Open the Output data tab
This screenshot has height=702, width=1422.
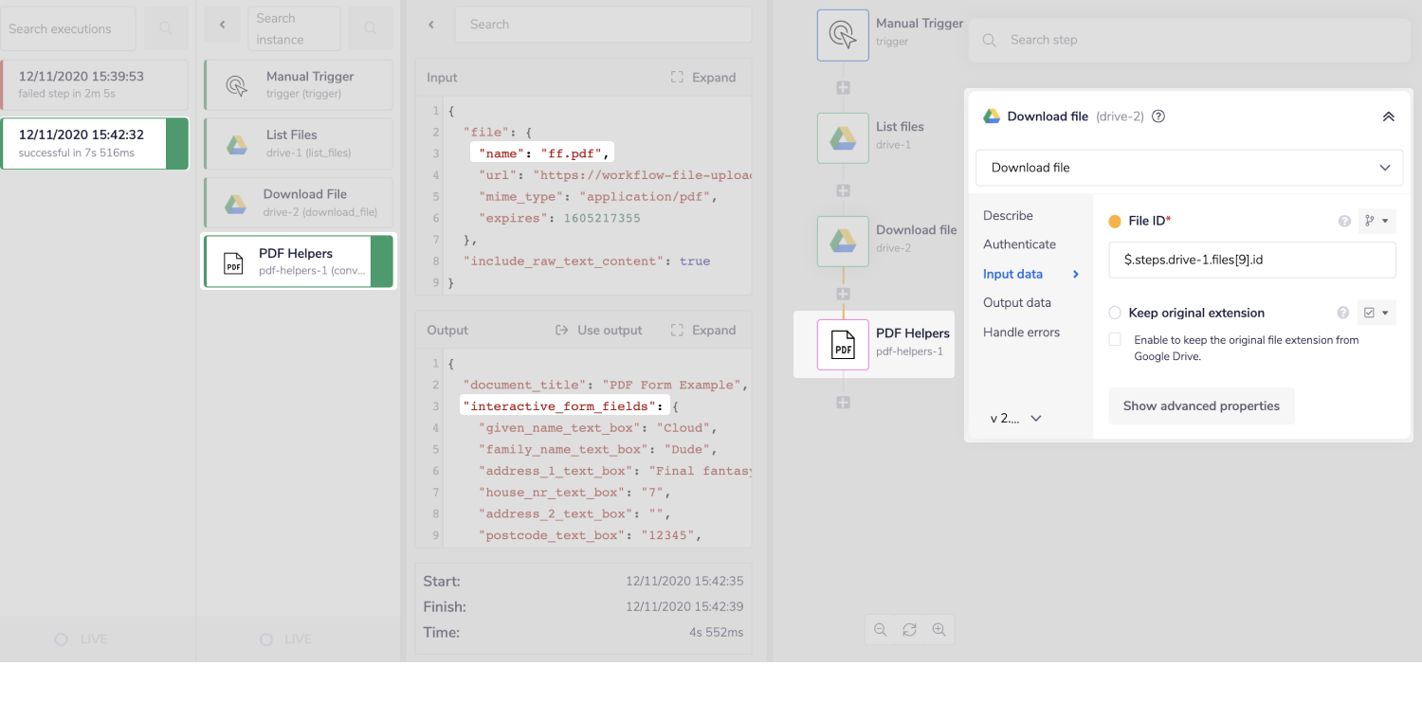click(1016, 303)
